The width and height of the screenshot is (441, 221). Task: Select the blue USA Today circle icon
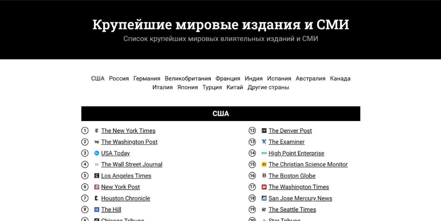pyautogui.click(x=97, y=153)
